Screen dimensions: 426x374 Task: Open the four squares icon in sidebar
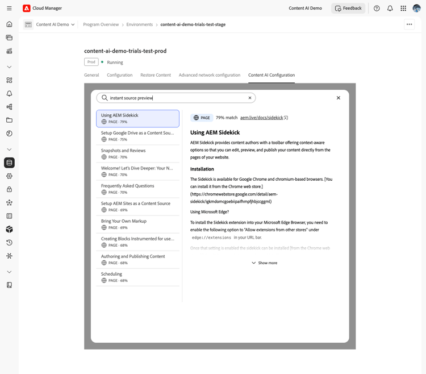[9, 80]
